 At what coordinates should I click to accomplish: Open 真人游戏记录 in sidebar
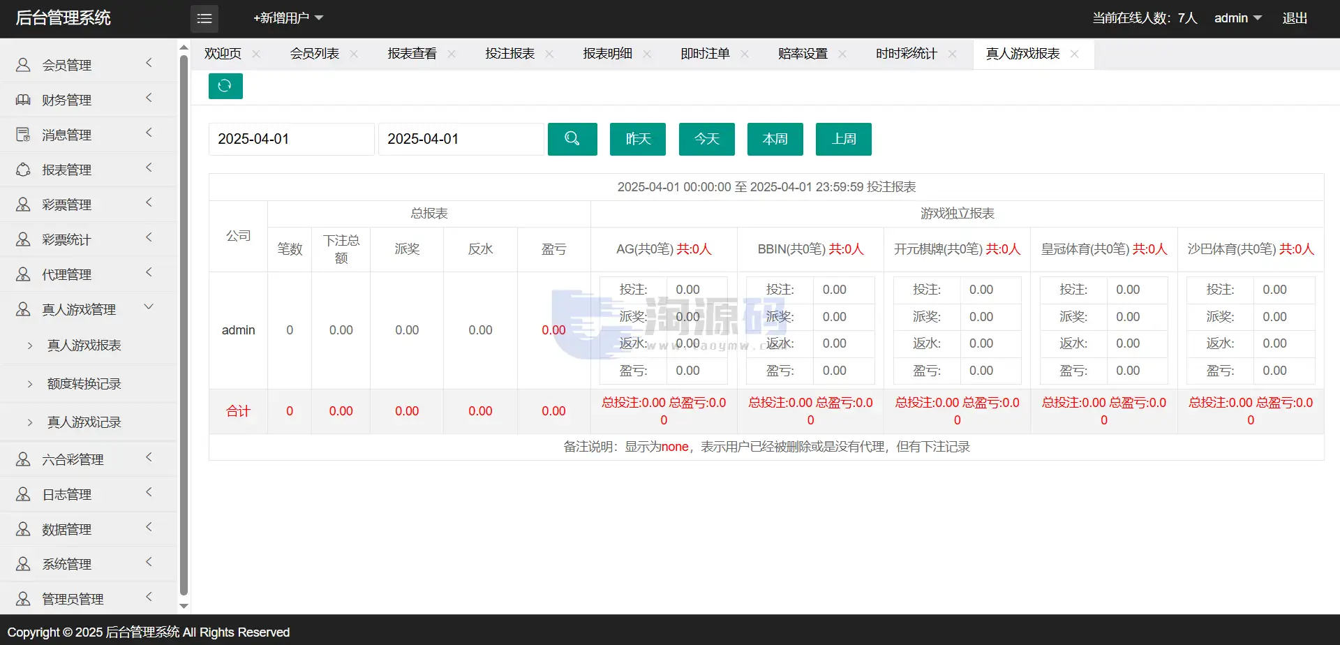pyautogui.click(x=84, y=422)
